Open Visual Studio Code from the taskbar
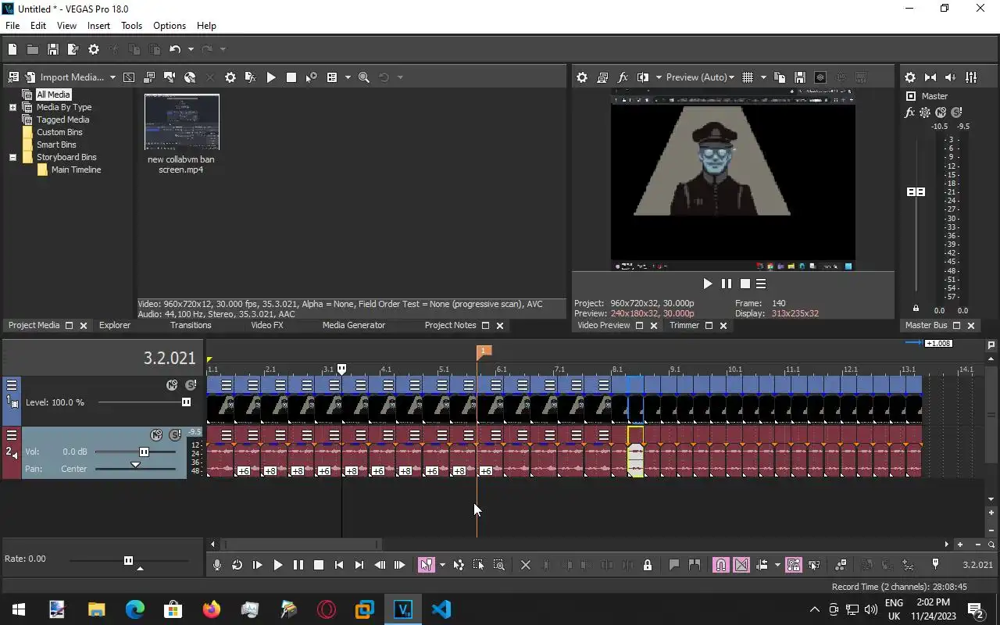 pyautogui.click(x=441, y=609)
